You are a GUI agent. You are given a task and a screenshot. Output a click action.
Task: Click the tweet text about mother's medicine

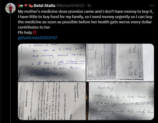[85, 19]
